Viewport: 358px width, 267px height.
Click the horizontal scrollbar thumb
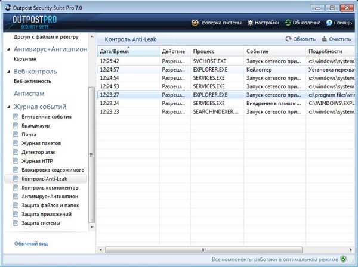[203, 250]
